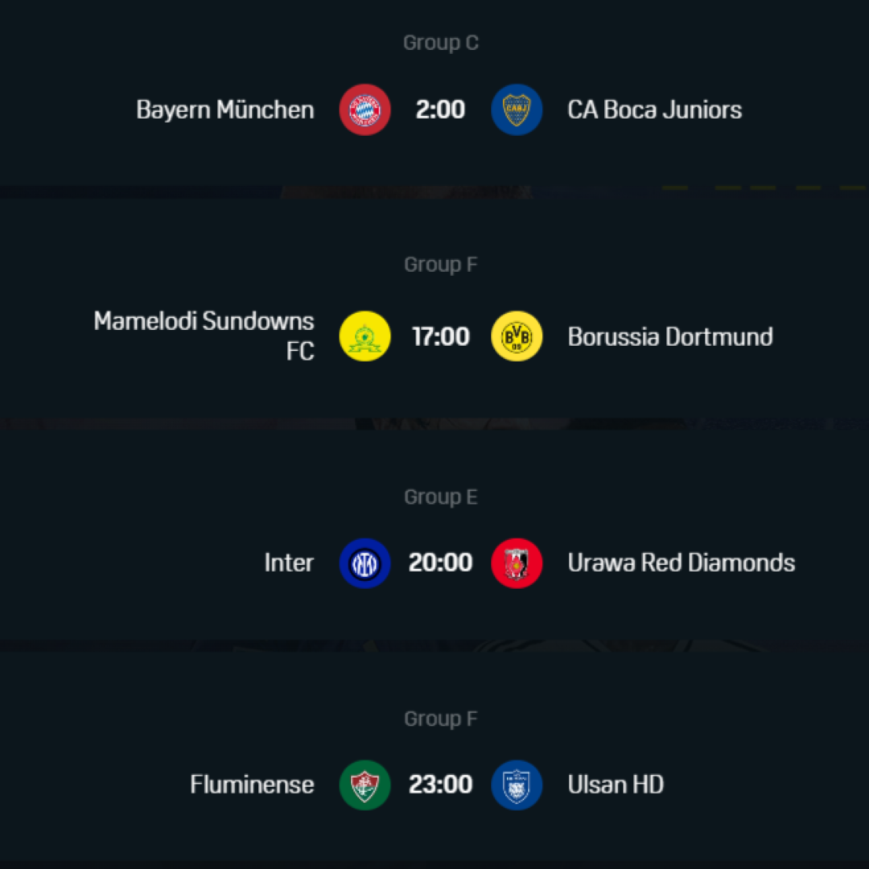869x869 pixels.
Task: Select the Inter club crest
Action: [365, 563]
